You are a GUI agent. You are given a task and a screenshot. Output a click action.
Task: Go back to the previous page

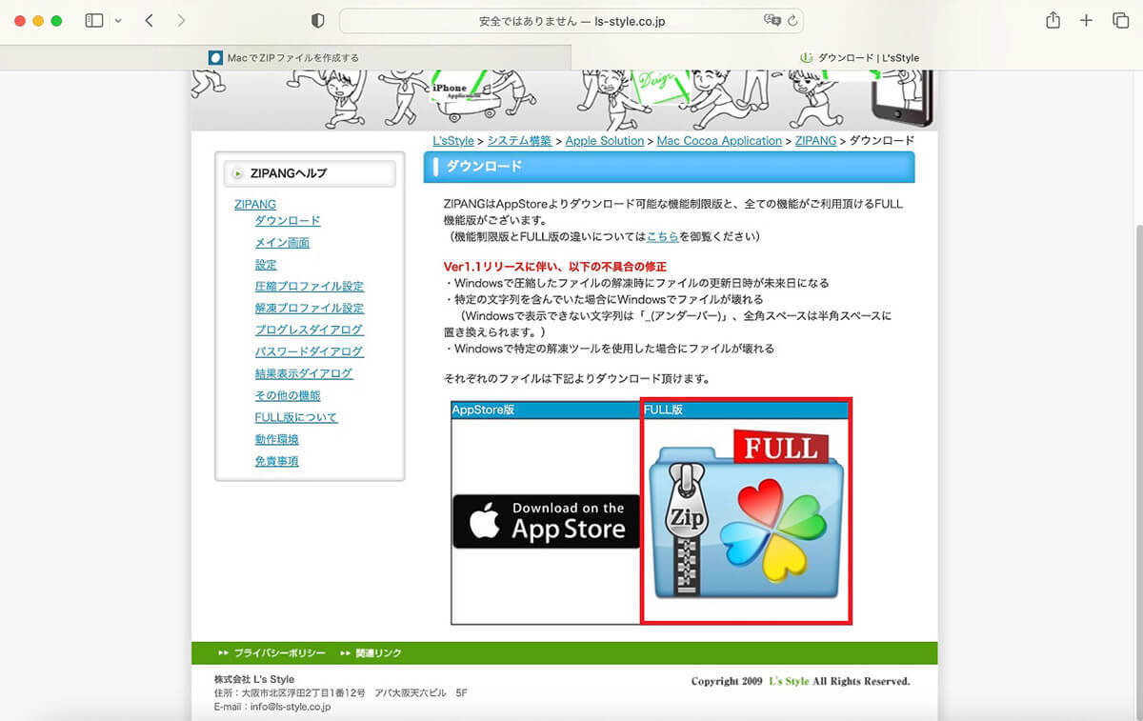point(150,20)
